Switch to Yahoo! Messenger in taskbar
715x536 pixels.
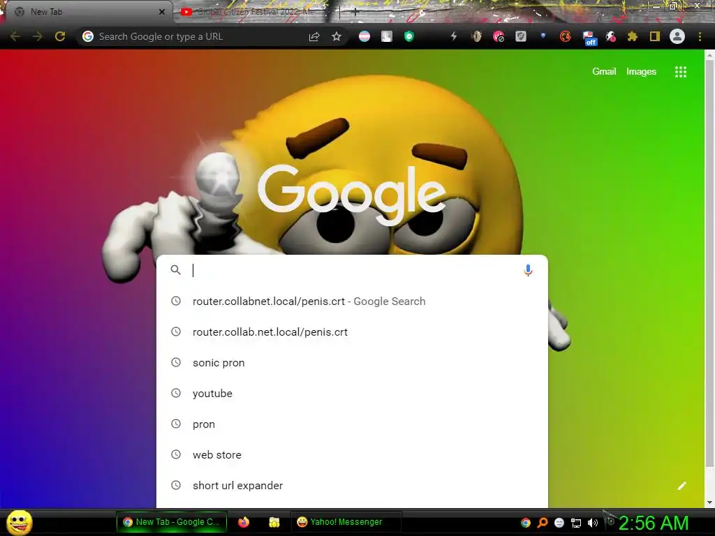tap(345, 522)
